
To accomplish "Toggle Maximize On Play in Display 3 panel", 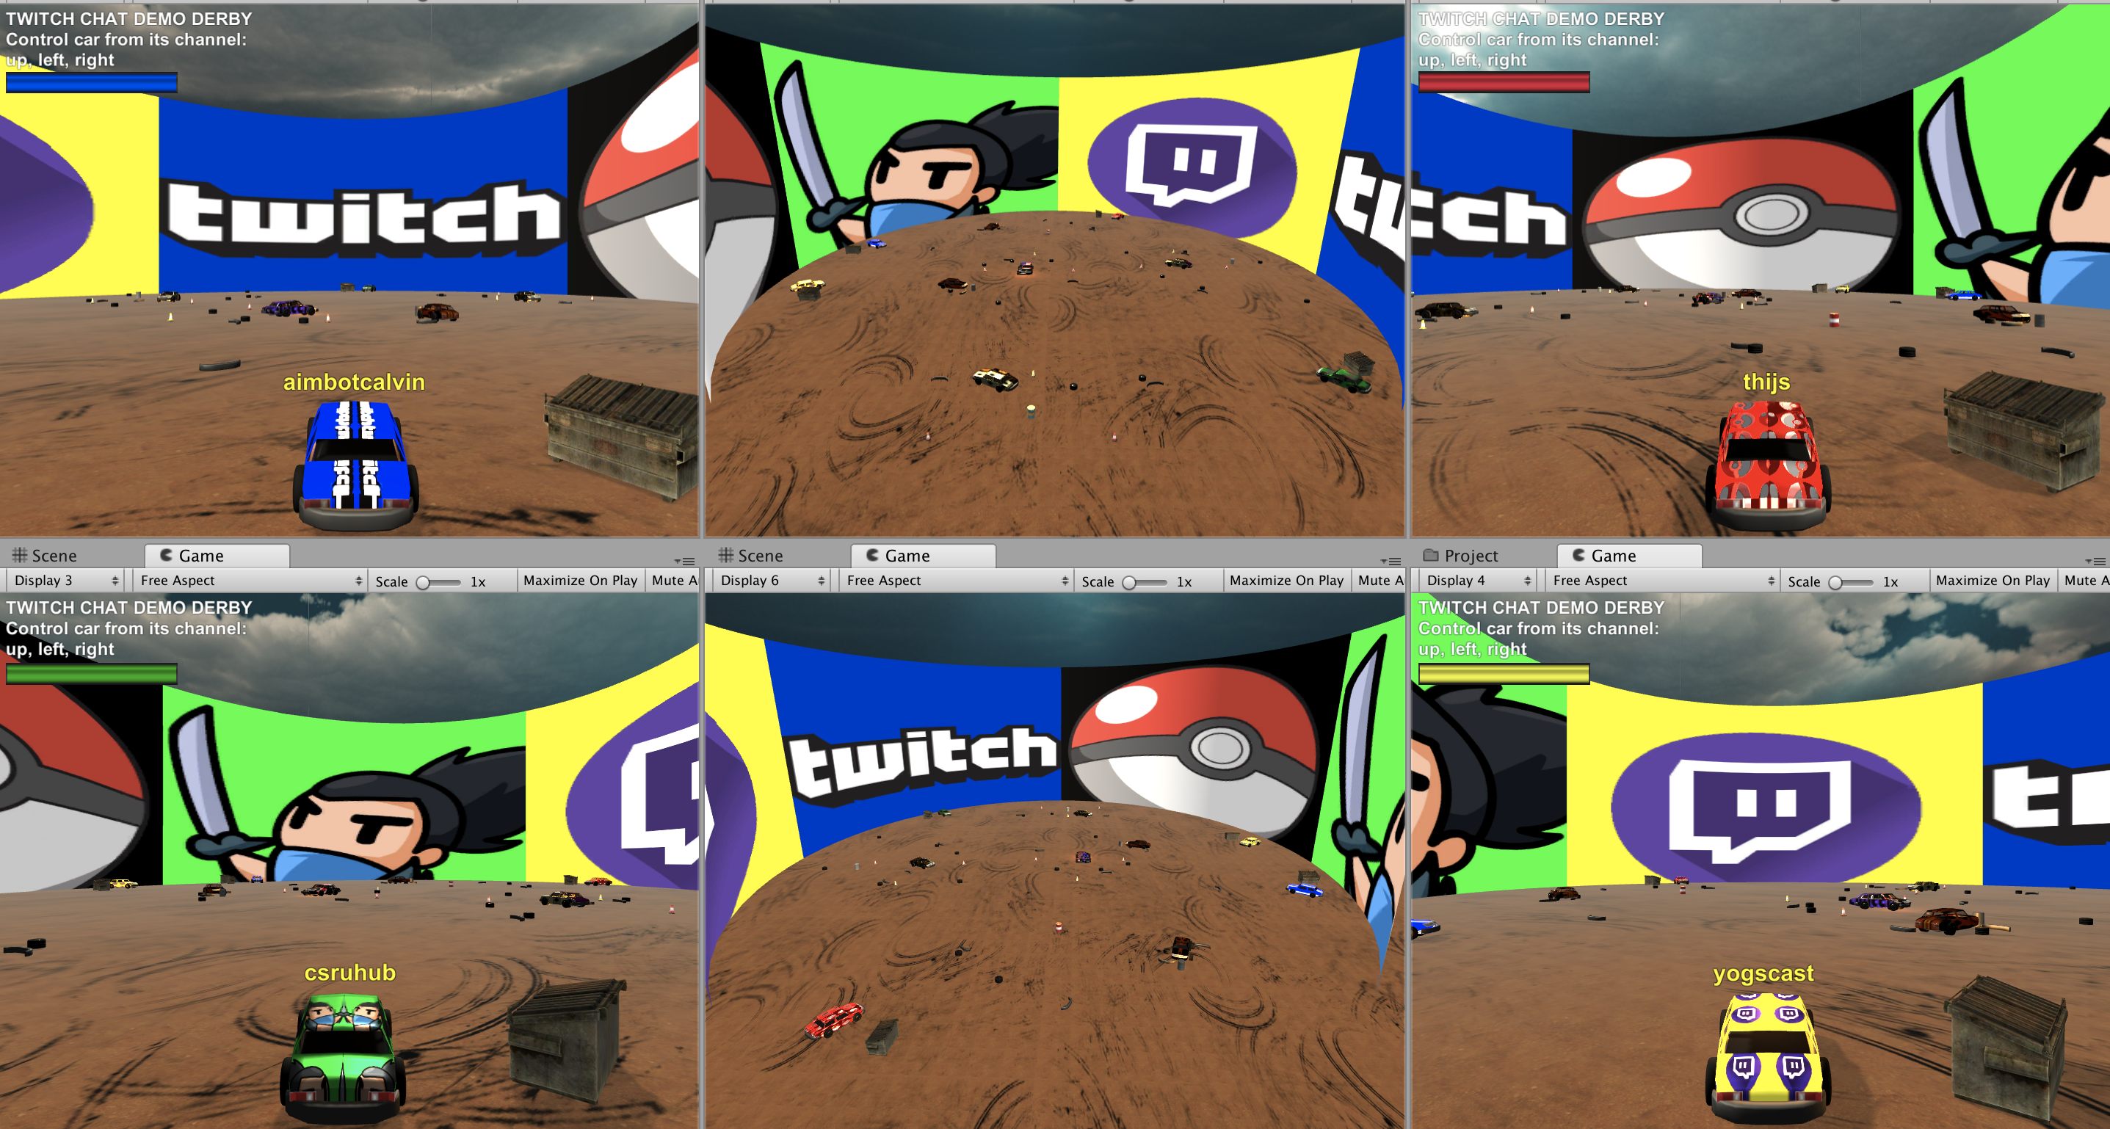I will (581, 581).
